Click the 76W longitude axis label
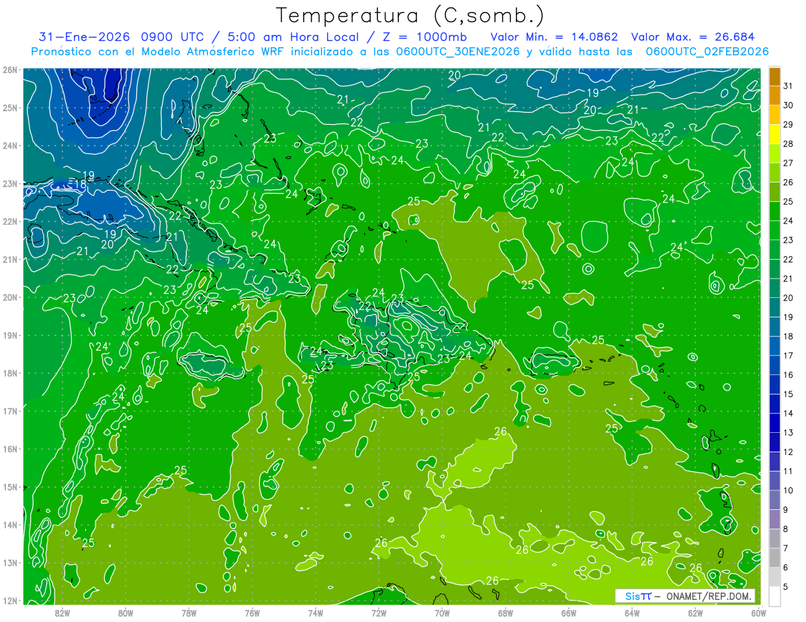The width and height of the screenshot is (806, 622). 253,613
